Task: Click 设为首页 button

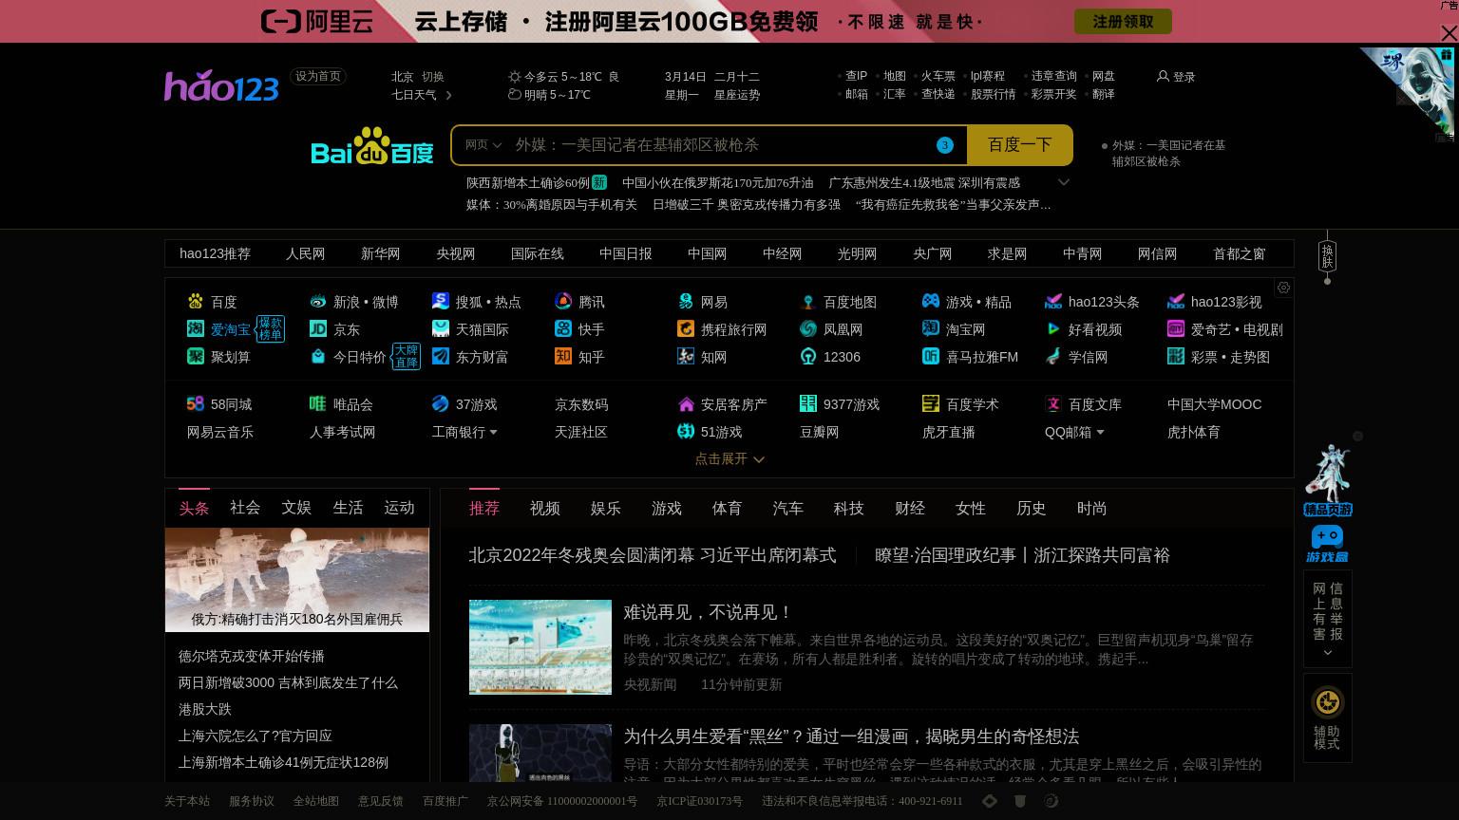Action: point(318,77)
